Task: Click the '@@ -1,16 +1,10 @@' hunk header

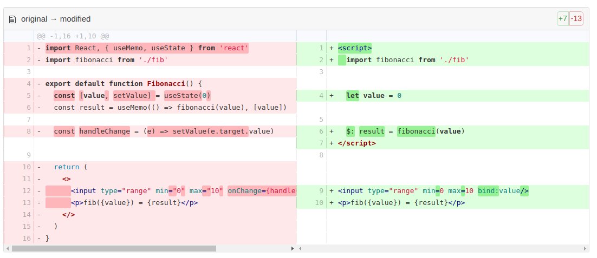Action: point(73,36)
